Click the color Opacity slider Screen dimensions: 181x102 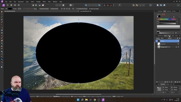point(166,33)
